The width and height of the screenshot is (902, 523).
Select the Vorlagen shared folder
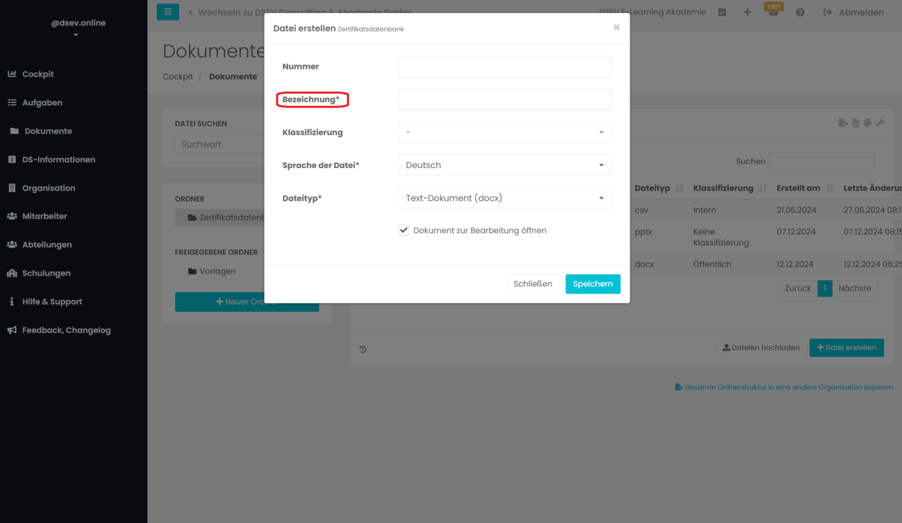coord(217,271)
